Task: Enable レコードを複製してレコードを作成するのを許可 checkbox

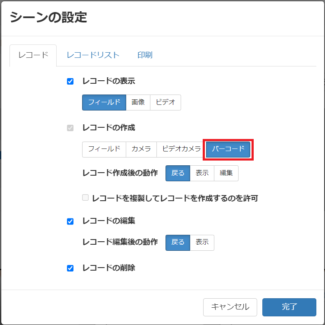Action: (85, 198)
